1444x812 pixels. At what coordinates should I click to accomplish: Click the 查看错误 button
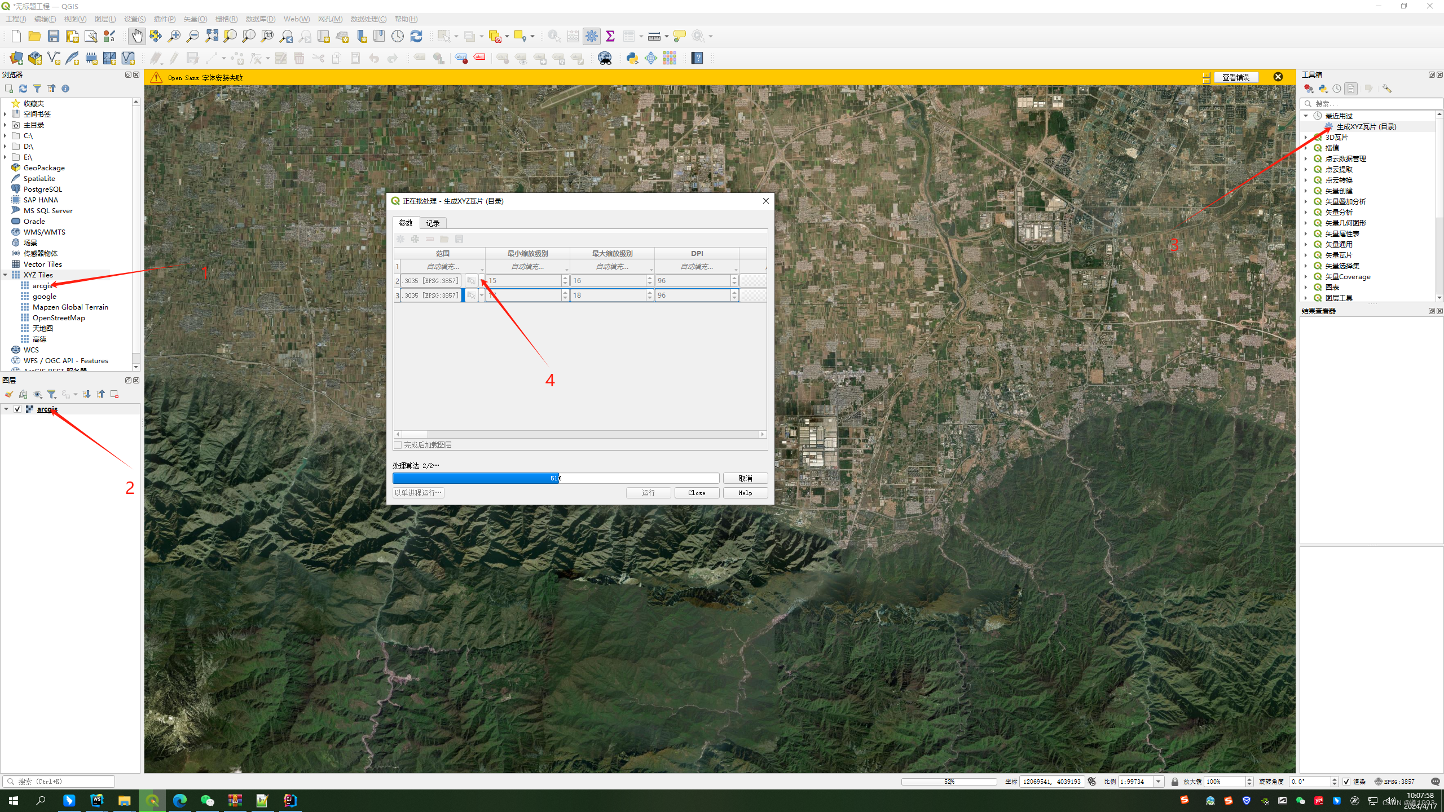pos(1235,77)
